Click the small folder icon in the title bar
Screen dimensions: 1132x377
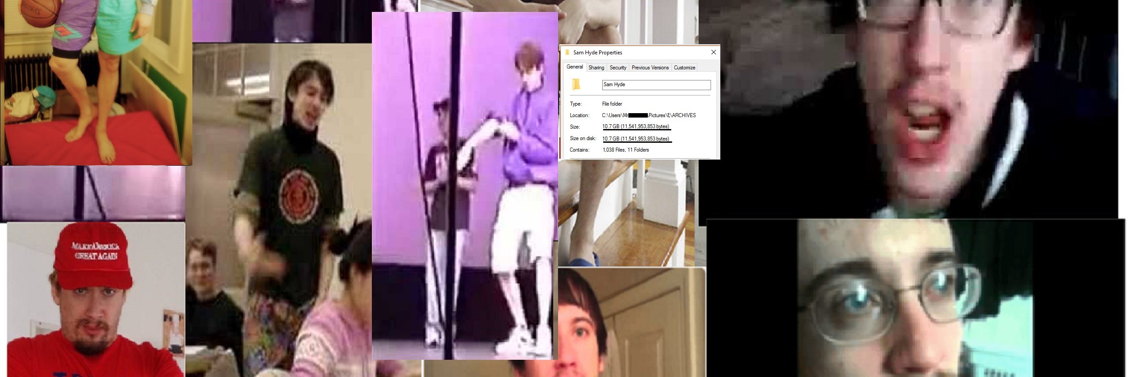[567, 52]
